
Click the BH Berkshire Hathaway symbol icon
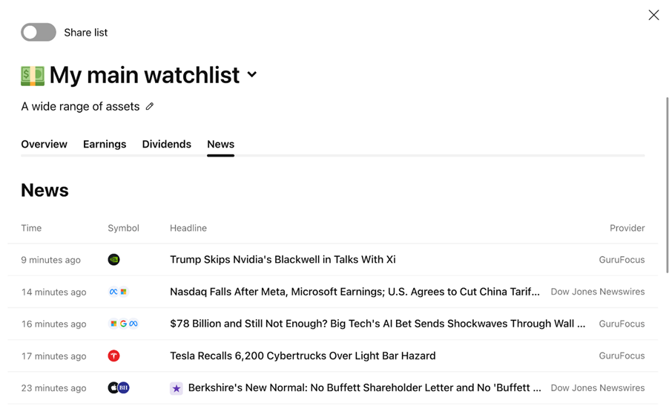point(124,387)
